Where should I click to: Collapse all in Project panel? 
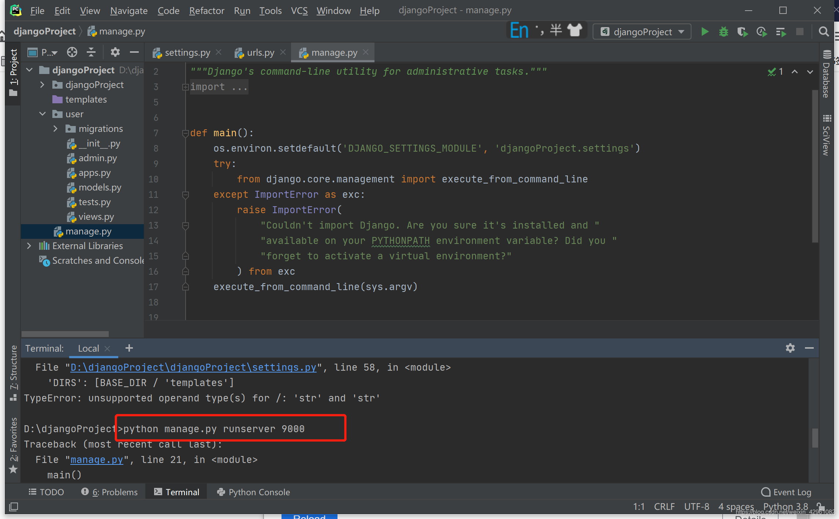coord(91,52)
